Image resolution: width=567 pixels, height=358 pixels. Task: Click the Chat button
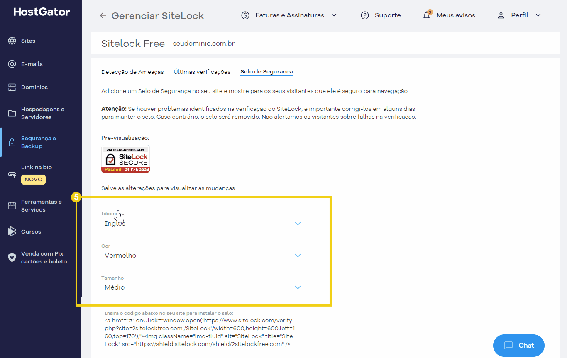tap(519, 345)
